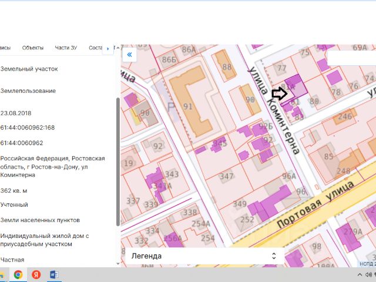376x282 pixels.
Task: Select cadastral quarter 61:44:0060962 text
Action: (22, 143)
